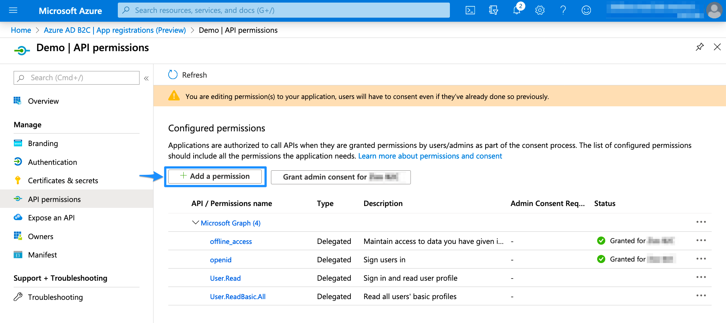Close the API permissions blade
726x323 pixels.
(x=717, y=47)
